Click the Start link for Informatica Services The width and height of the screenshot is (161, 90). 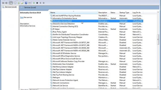[22, 17]
